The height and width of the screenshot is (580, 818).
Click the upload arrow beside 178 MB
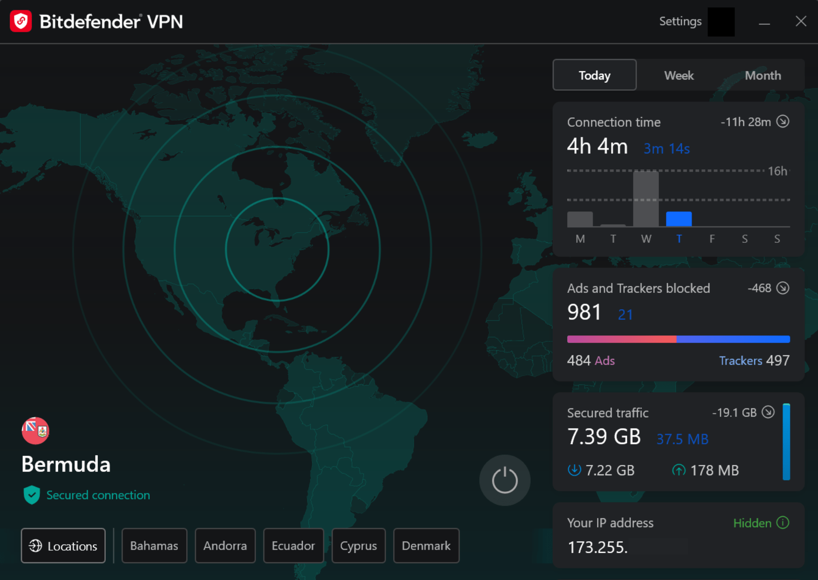click(679, 470)
